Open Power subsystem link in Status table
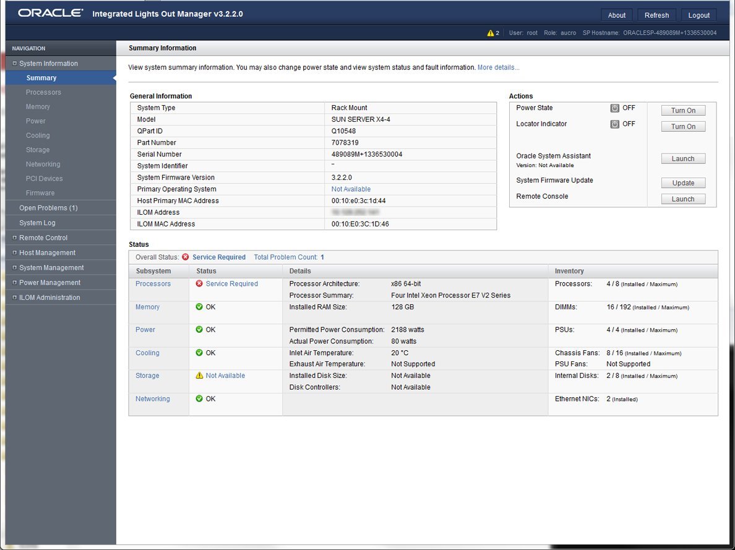Screen dimensions: 735x550 click(145, 330)
